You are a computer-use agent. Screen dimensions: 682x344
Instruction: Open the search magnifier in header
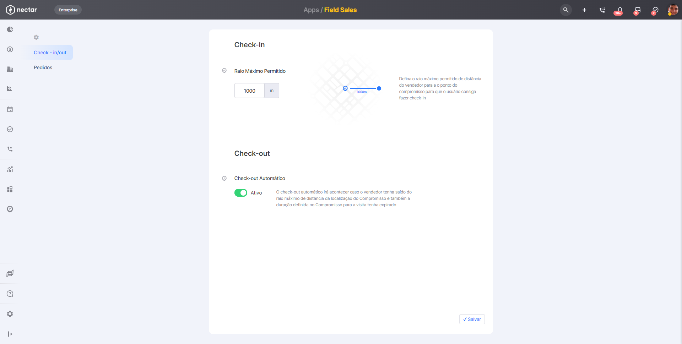pyautogui.click(x=566, y=10)
